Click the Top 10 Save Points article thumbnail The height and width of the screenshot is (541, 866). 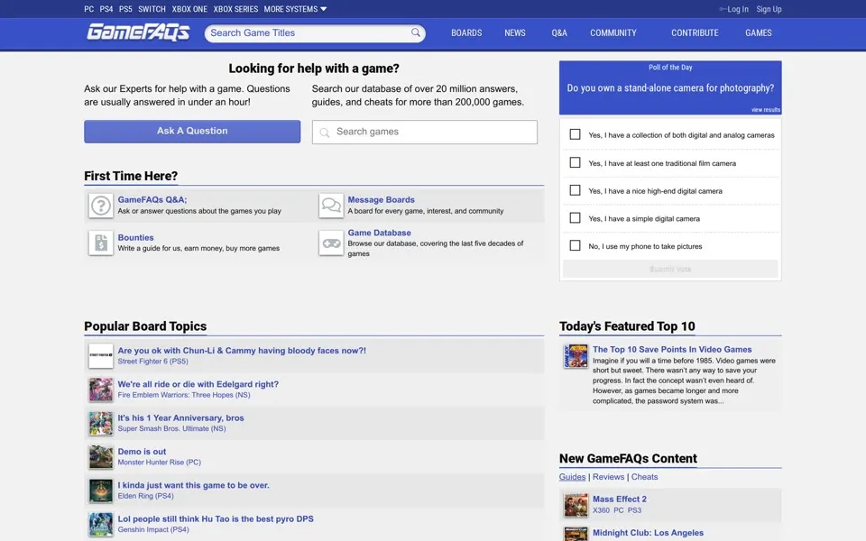pyautogui.click(x=576, y=355)
